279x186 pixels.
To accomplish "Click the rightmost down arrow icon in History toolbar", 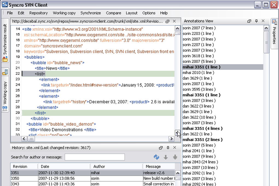I will [x=175, y=157].
